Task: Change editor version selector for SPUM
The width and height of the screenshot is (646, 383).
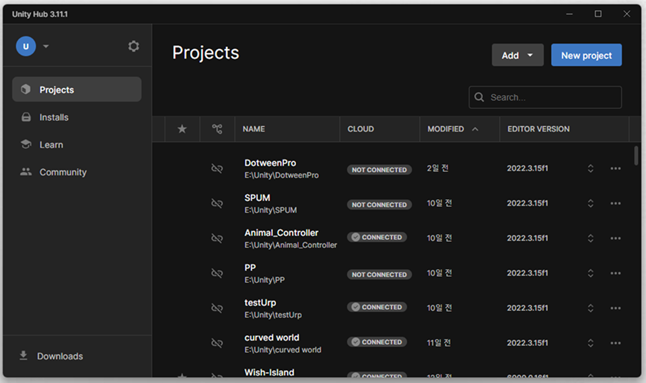Action: (x=590, y=203)
